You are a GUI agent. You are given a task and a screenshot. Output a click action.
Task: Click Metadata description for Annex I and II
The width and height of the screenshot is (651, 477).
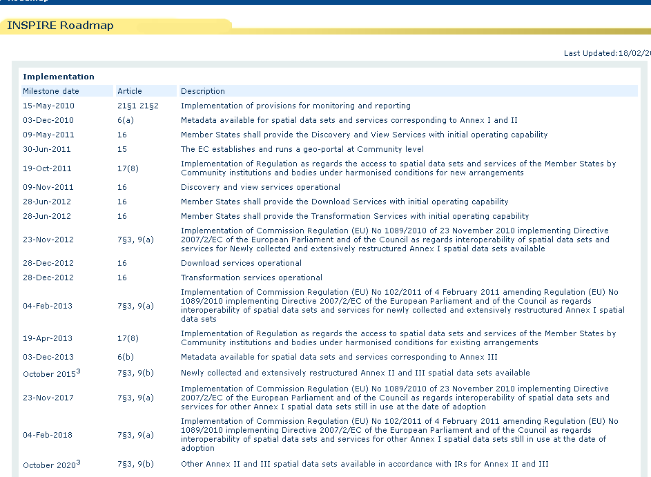click(349, 120)
